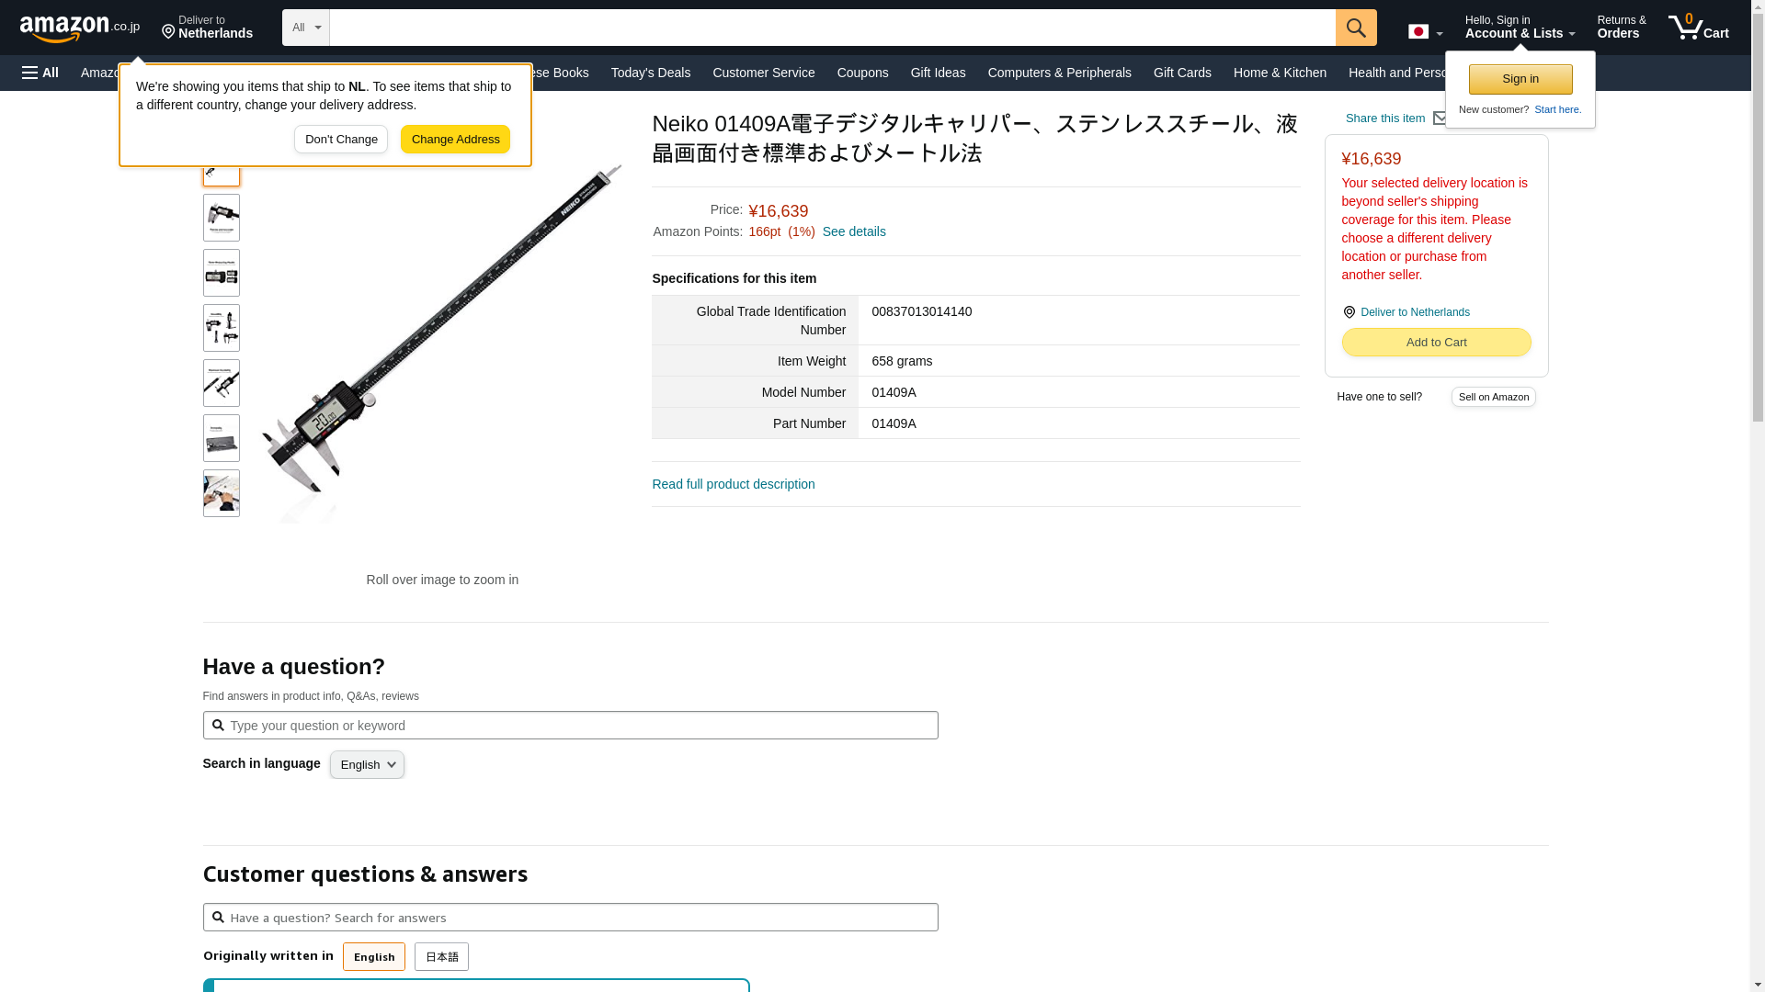Screen dimensions: 1765x992
Task: Click the Amazon.co.jp logo
Action: point(79,28)
